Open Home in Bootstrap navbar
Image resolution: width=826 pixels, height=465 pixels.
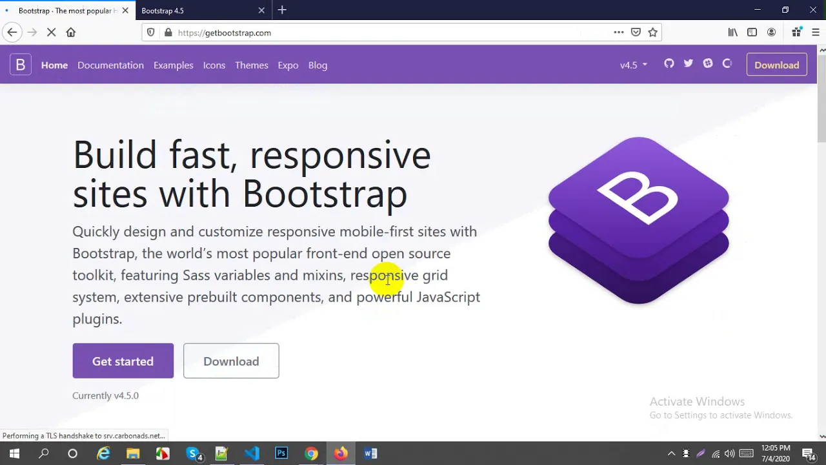[x=54, y=65]
